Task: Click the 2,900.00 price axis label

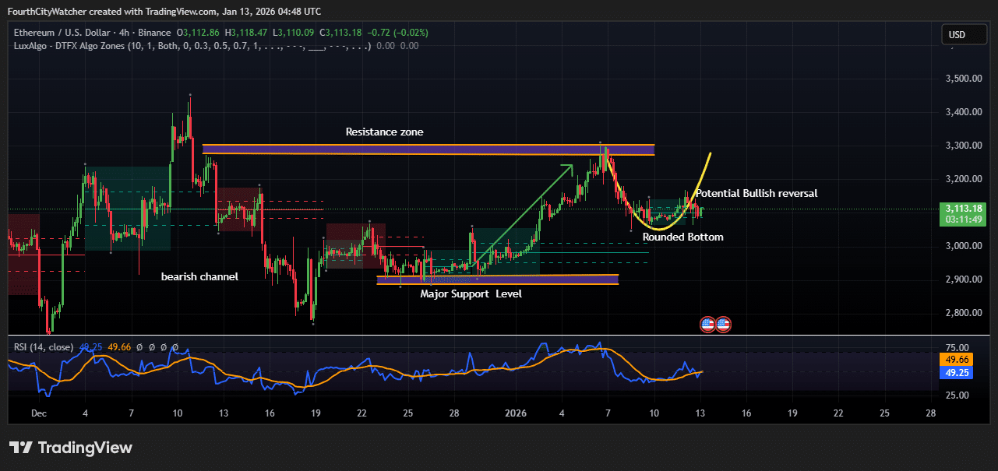Action: click(x=964, y=279)
